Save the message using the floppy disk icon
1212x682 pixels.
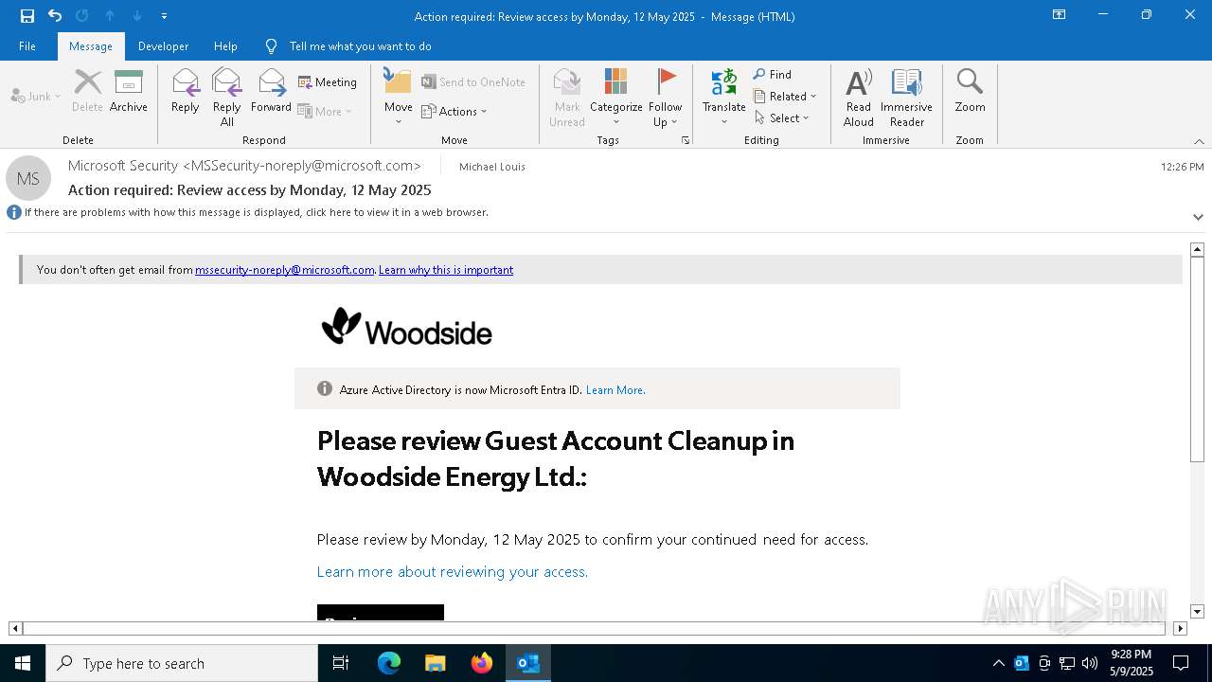(27, 16)
